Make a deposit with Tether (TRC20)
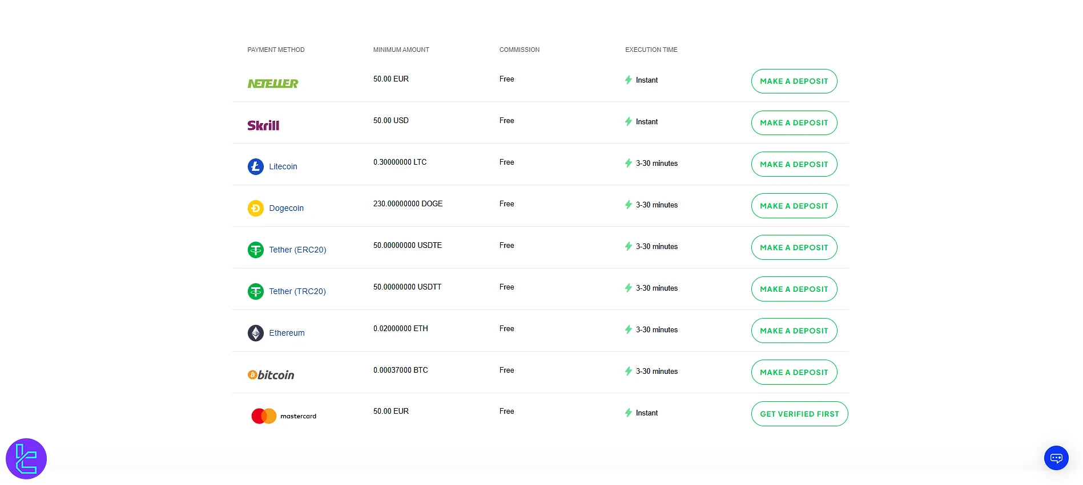This screenshot has width=1083, height=485. click(x=794, y=289)
